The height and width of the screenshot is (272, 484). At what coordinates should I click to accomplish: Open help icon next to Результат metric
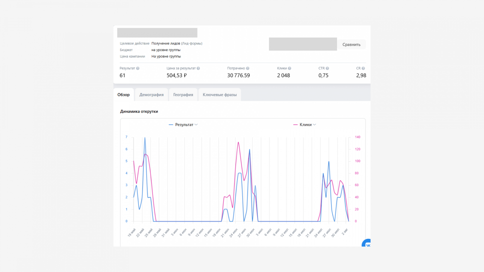138,68
